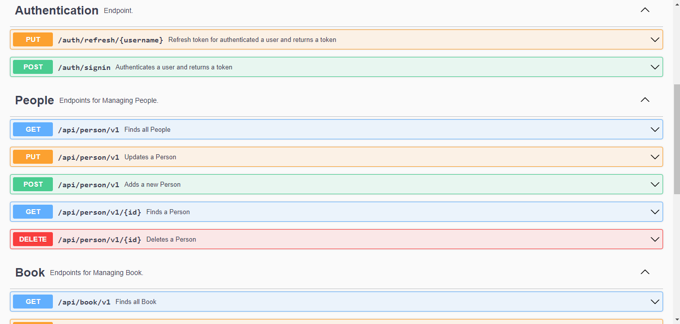Click 'Endpoints for Managing People.' subtitle
The image size is (680, 324).
click(x=109, y=100)
